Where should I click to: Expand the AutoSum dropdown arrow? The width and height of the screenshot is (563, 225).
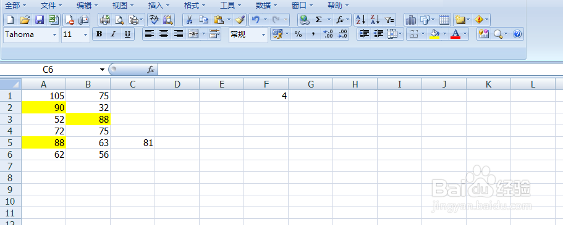point(328,20)
